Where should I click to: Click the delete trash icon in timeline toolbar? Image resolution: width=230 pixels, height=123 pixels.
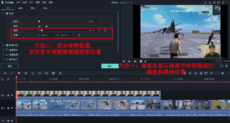pyautogui.click(x=19, y=73)
